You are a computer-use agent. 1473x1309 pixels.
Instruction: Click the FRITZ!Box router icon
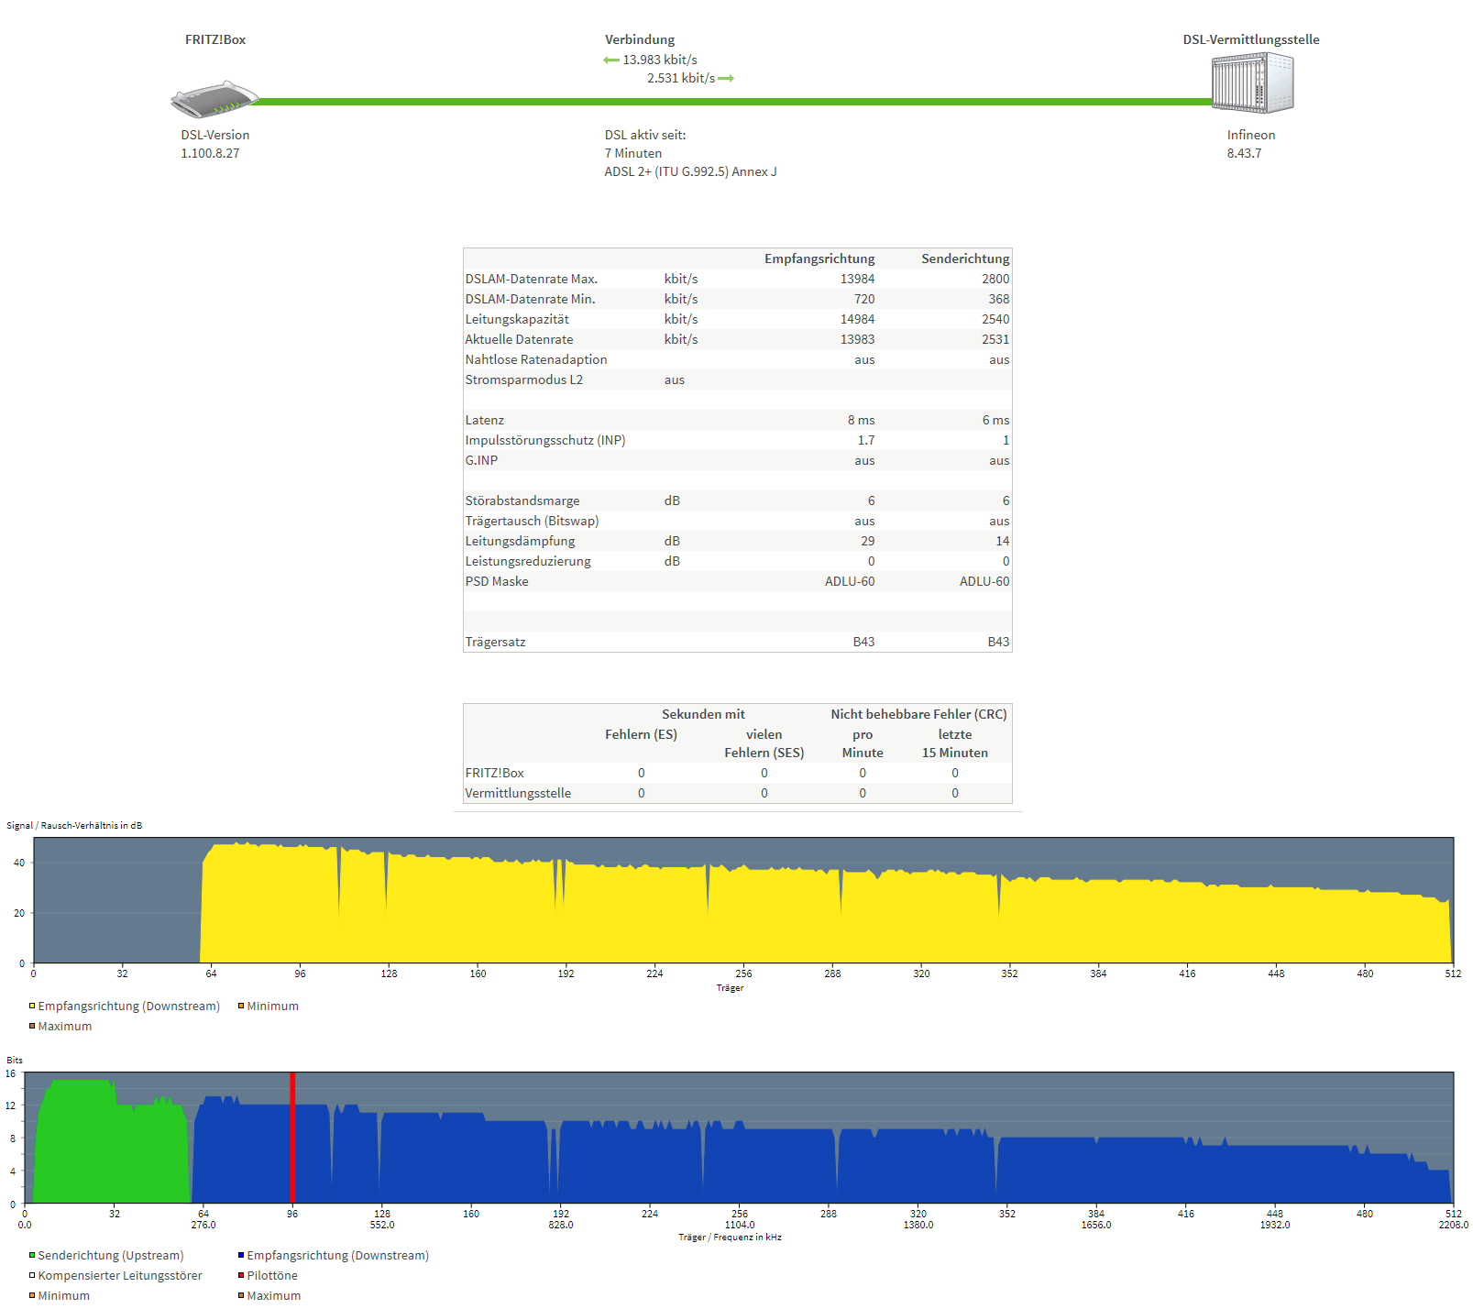point(214,100)
